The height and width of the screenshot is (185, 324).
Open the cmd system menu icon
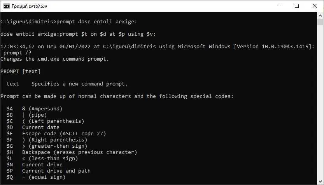click(6, 6)
